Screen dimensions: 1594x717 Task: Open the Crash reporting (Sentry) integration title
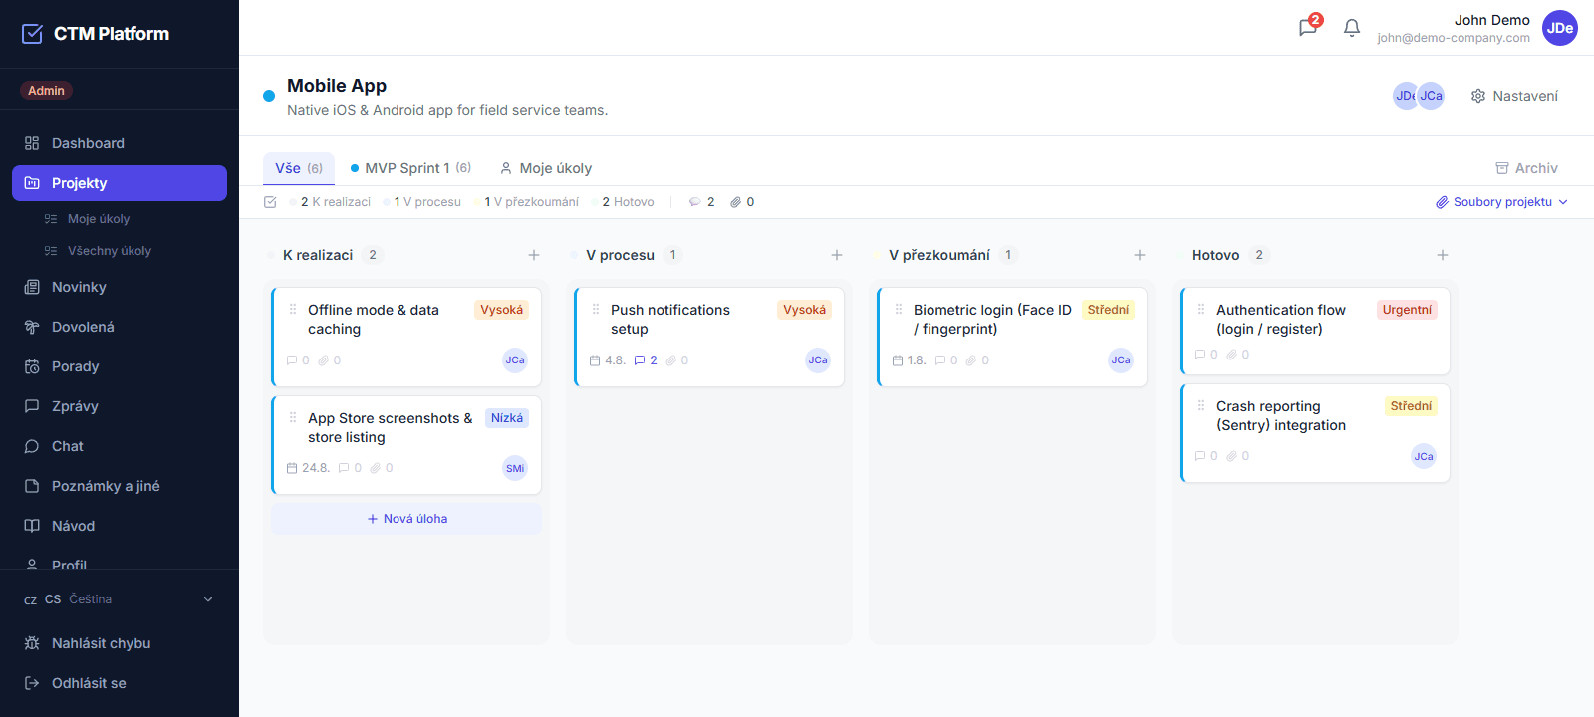coord(1281,416)
